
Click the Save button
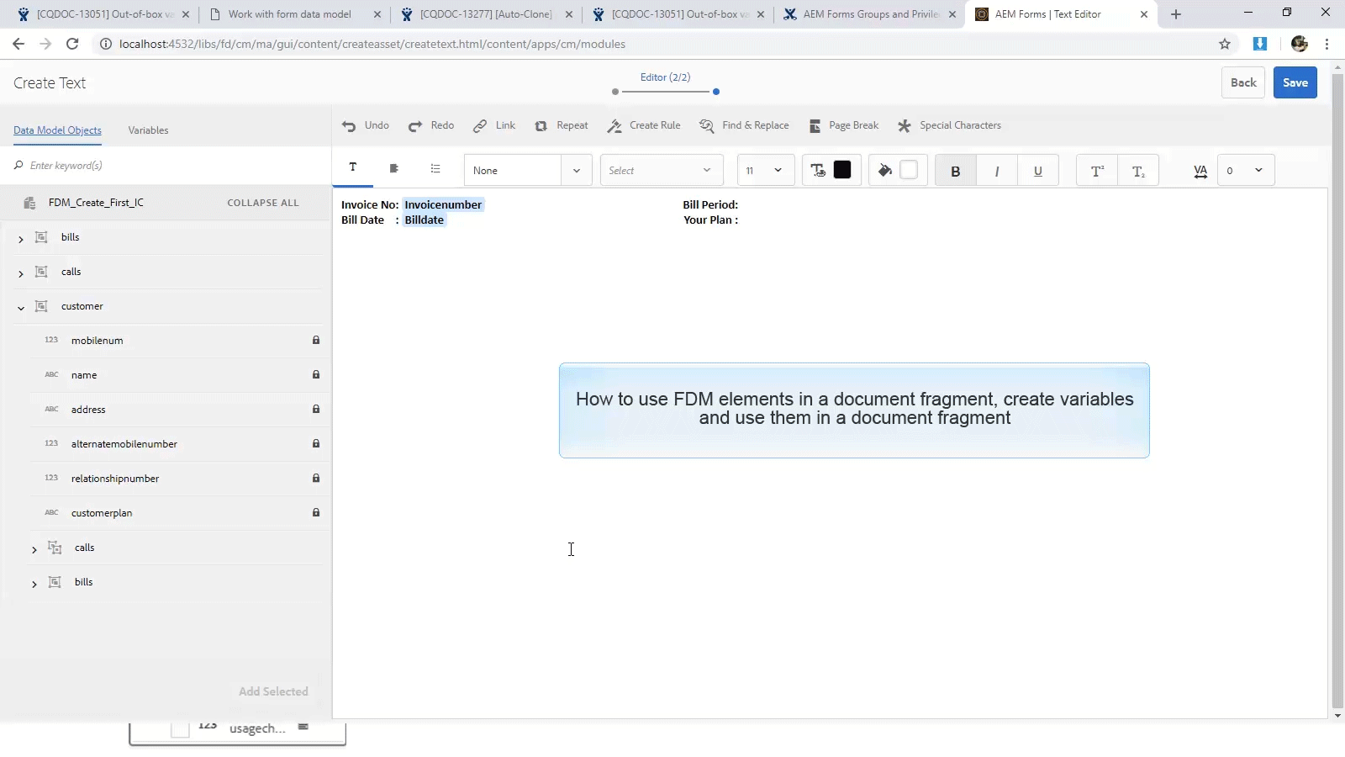[1295, 82]
